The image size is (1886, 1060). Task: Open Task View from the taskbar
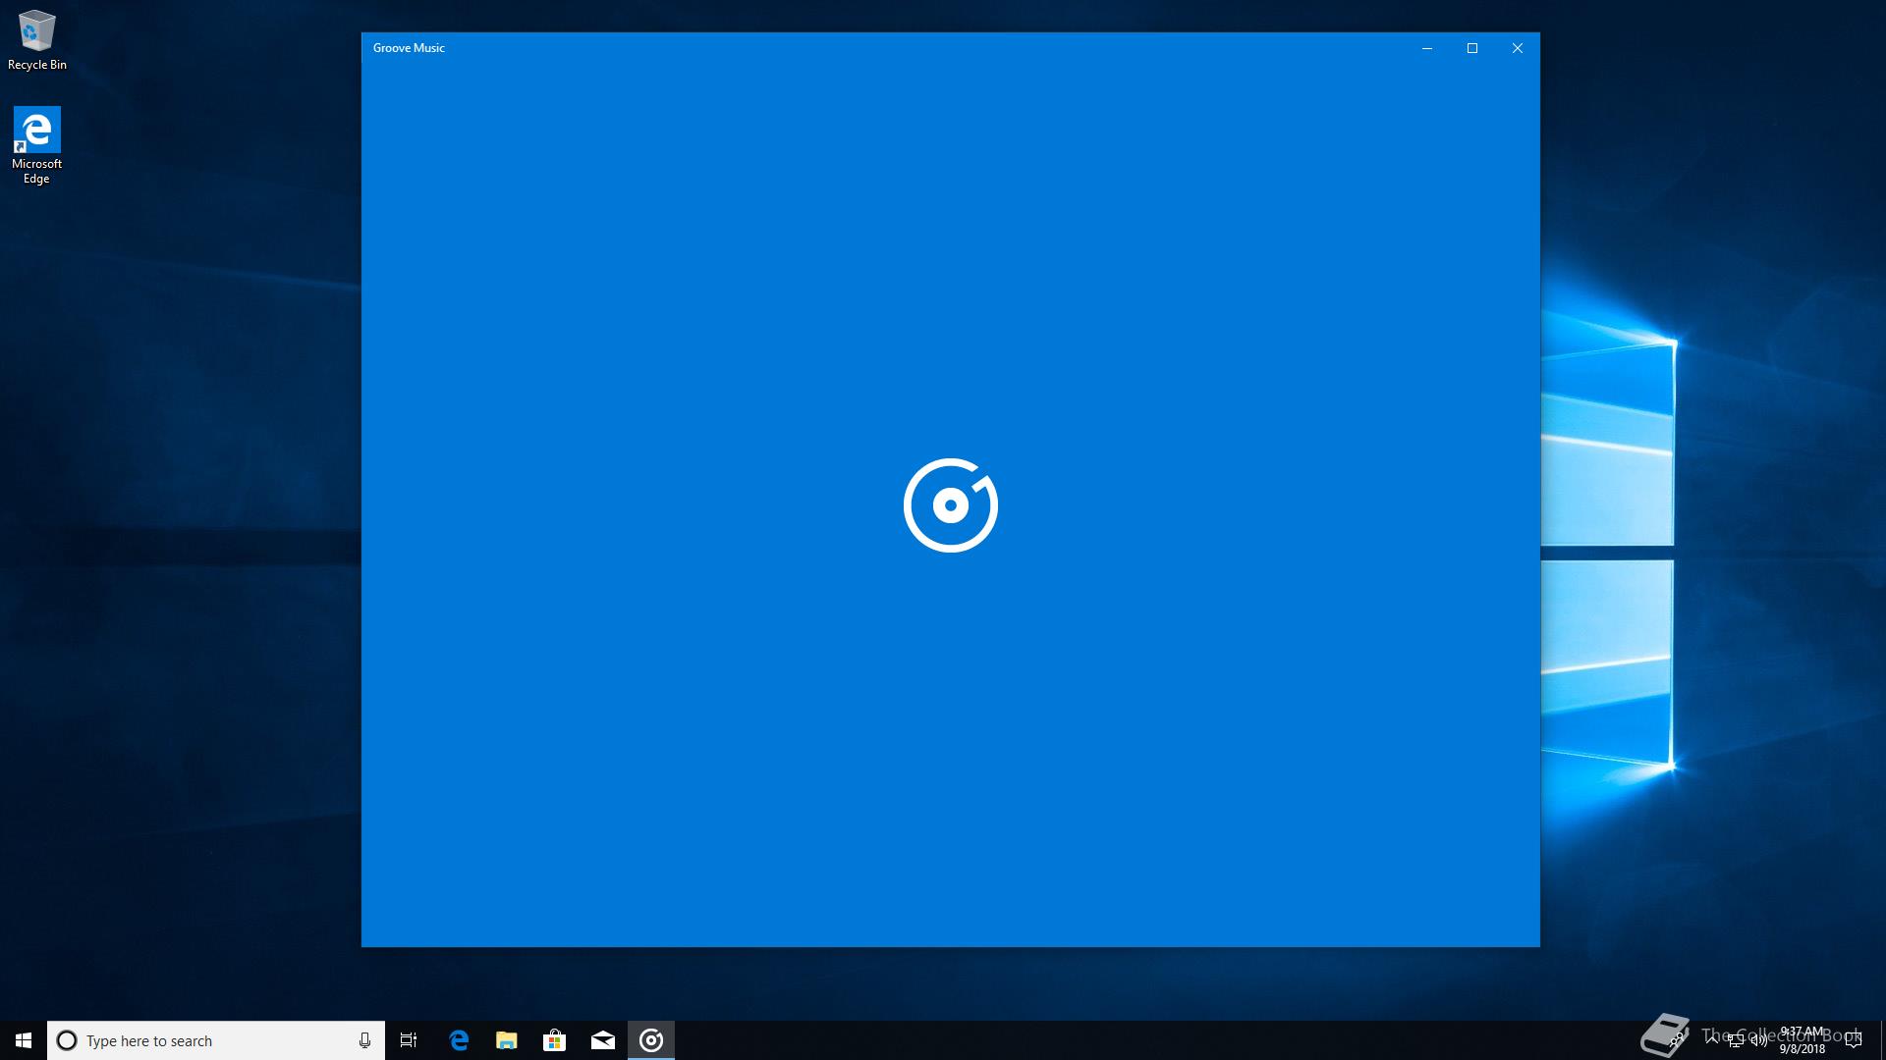click(409, 1040)
